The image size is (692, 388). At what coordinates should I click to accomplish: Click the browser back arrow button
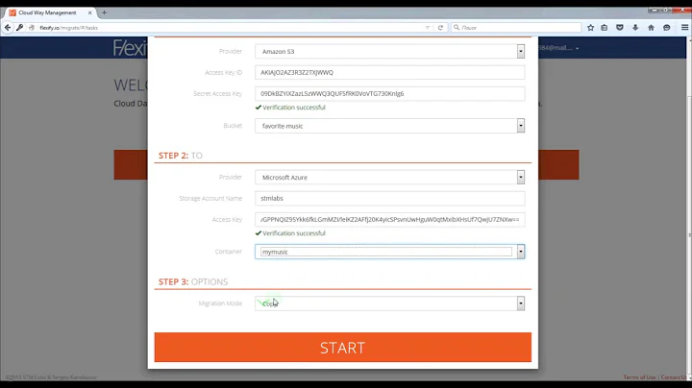(8, 27)
